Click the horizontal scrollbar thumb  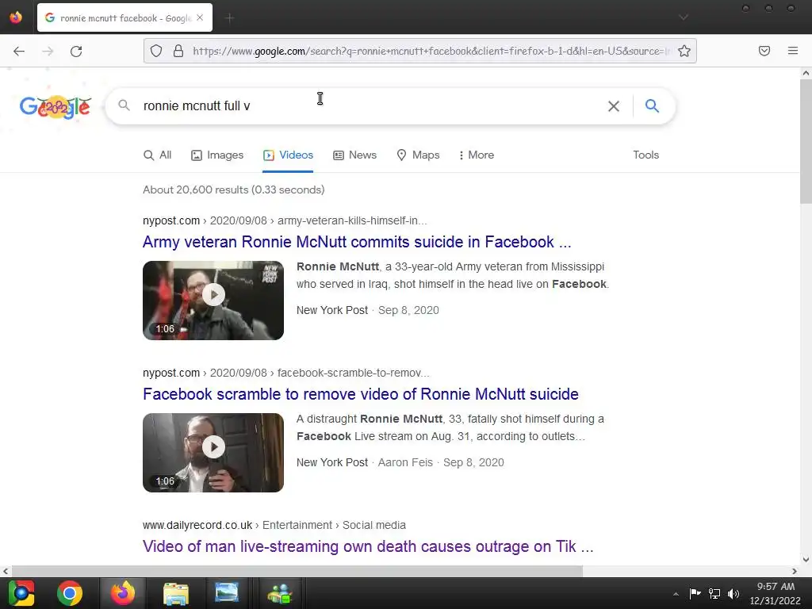297,571
